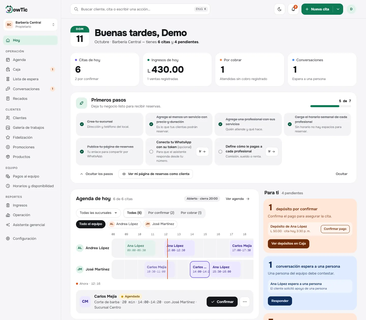Screen dimensions: 366x320
Task: Open Configuración settings
Action: (x=30, y=238)
